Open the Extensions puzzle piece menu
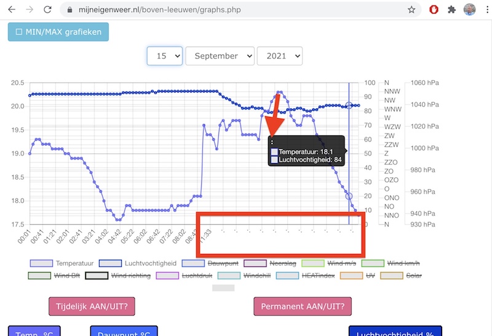492x336 pixels. [x=452, y=10]
